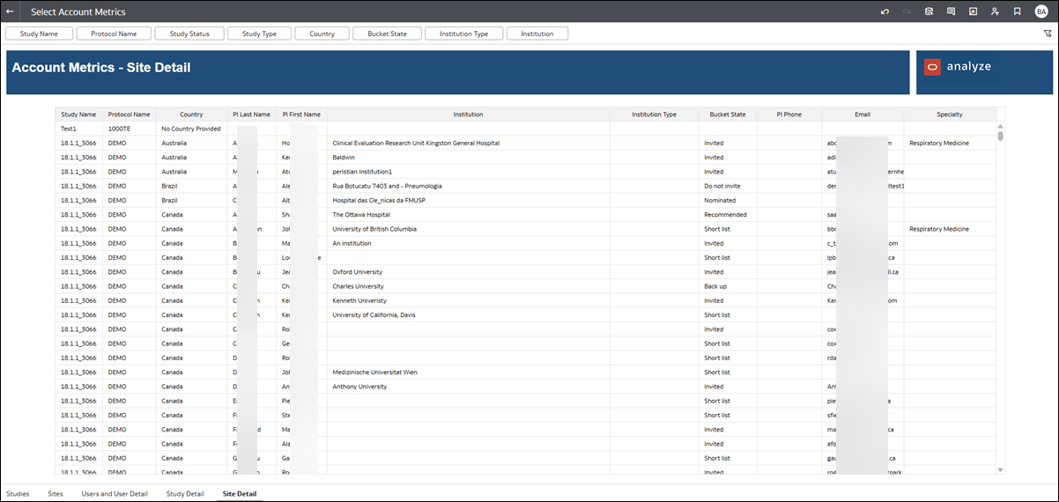Click the Study Name column header

78,114
